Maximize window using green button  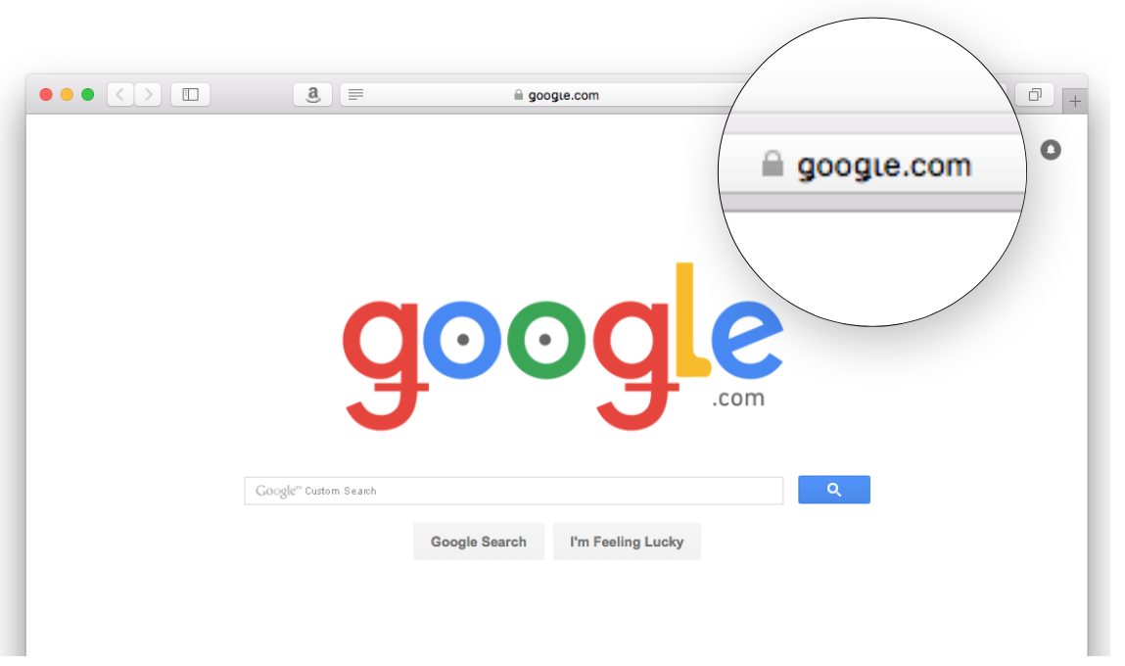87,95
